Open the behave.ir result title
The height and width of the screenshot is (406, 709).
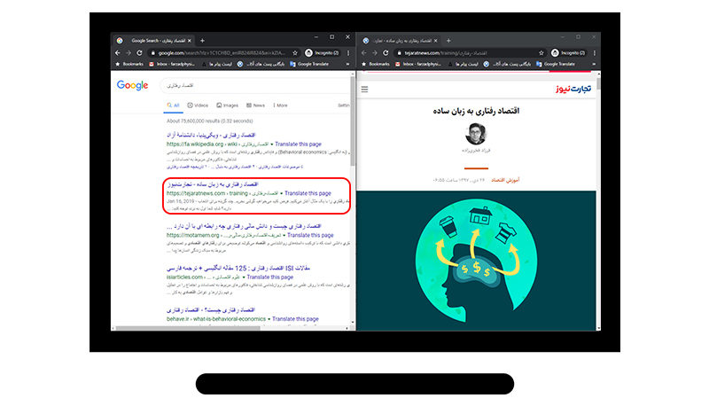pos(211,309)
